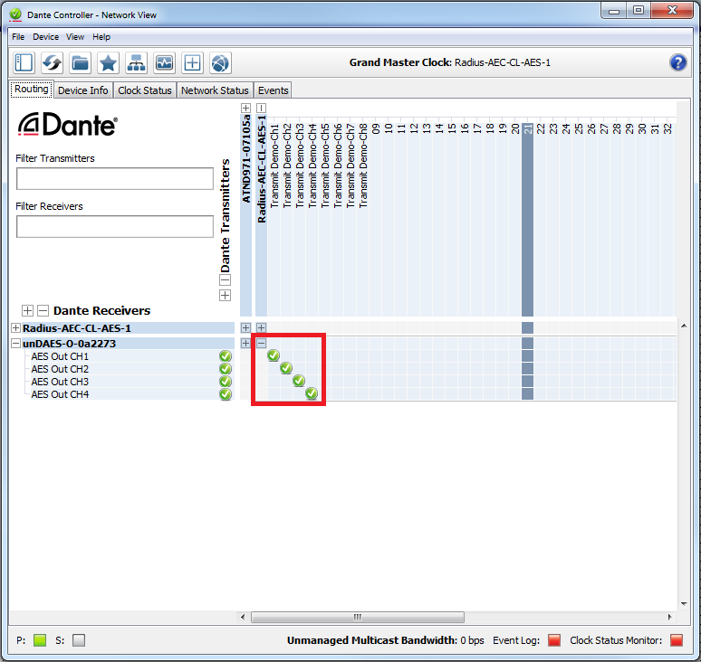Click the Clock Status Monitor red indicator
This screenshot has width=701, height=662.
point(677,640)
